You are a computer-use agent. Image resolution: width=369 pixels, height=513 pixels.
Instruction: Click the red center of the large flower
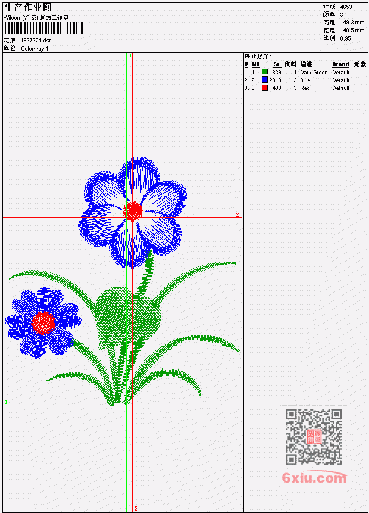(x=133, y=211)
